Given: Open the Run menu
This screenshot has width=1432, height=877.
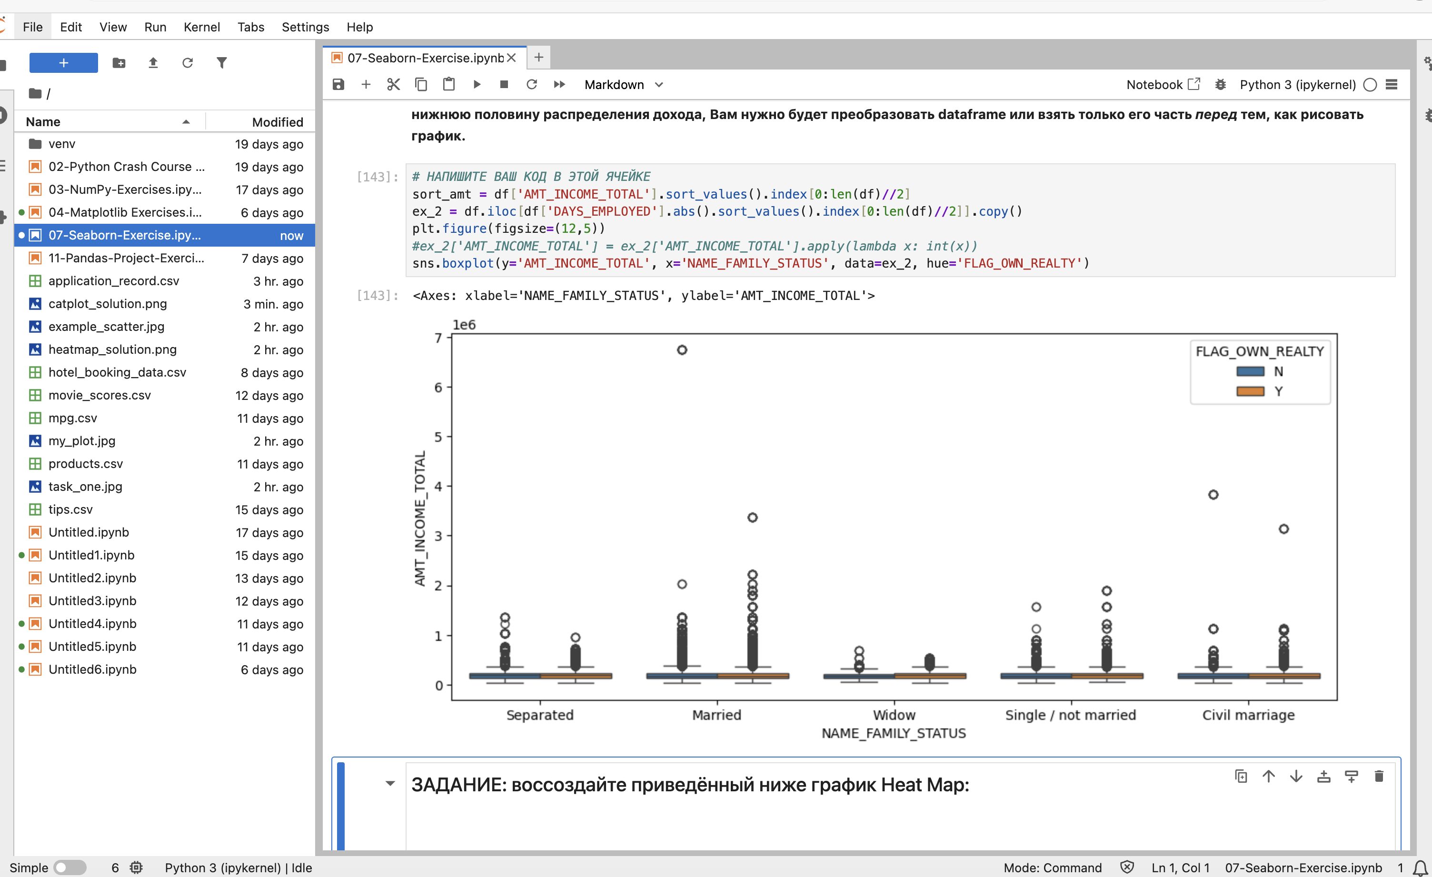Looking at the screenshot, I should [x=155, y=27].
